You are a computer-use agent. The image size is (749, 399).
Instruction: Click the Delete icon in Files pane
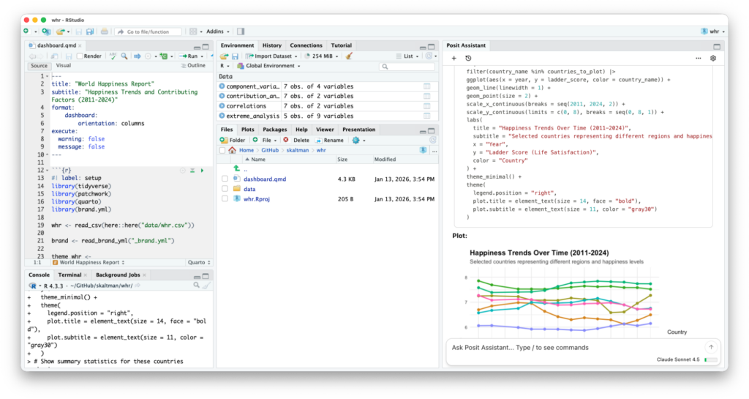tap(286, 140)
